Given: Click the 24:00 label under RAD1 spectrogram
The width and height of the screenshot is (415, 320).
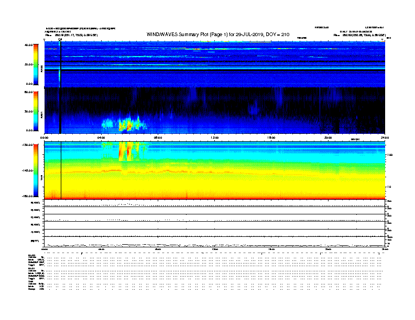Looking at the screenshot, I should tap(385, 138).
